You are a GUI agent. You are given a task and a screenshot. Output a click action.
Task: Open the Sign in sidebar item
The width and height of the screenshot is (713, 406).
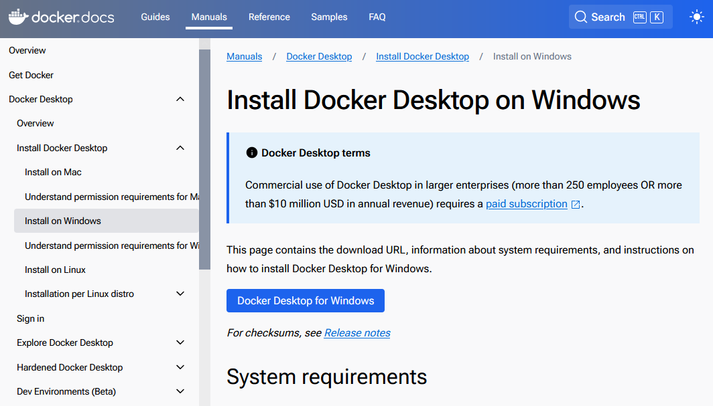[x=30, y=318]
